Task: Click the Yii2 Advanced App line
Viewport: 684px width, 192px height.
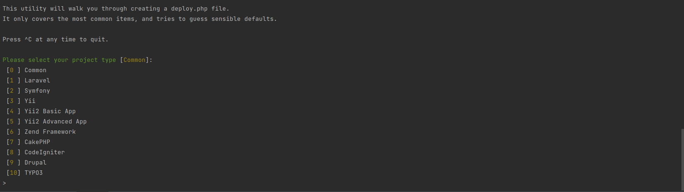Action: tap(55, 122)
